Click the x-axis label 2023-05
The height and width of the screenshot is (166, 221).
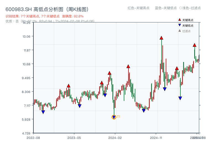pyautogui.click(x=74, y=138)
